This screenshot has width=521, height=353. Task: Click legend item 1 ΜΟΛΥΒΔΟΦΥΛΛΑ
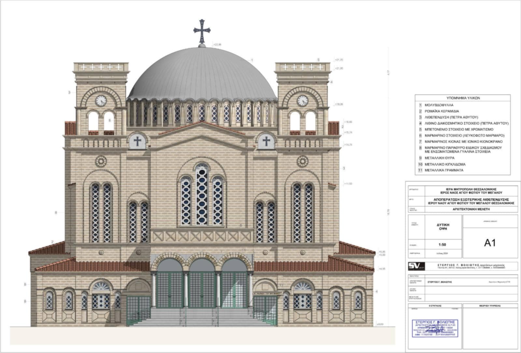(x=439, y=105)
